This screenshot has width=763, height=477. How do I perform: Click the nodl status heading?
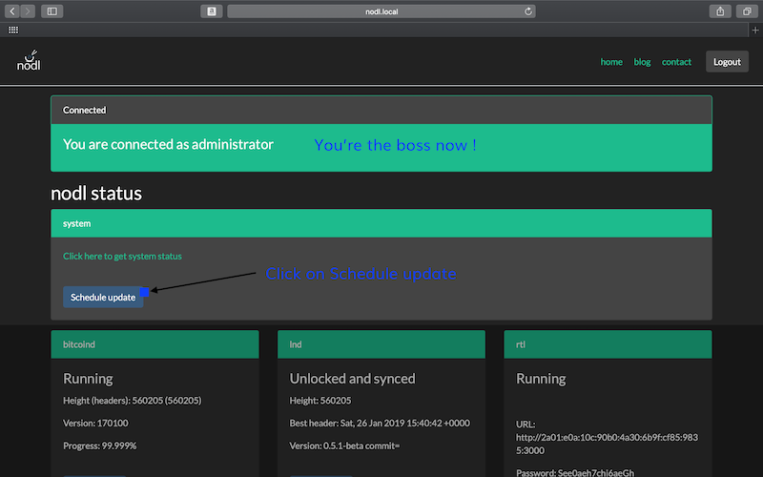coord(96,194)
